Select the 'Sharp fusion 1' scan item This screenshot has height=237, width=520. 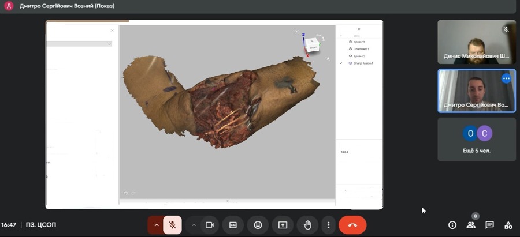coord(362,63)
